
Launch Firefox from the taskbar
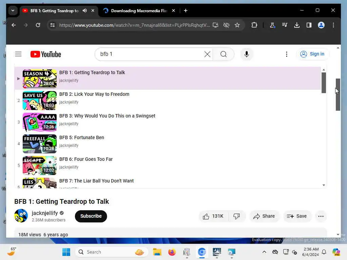coord(172,252)
